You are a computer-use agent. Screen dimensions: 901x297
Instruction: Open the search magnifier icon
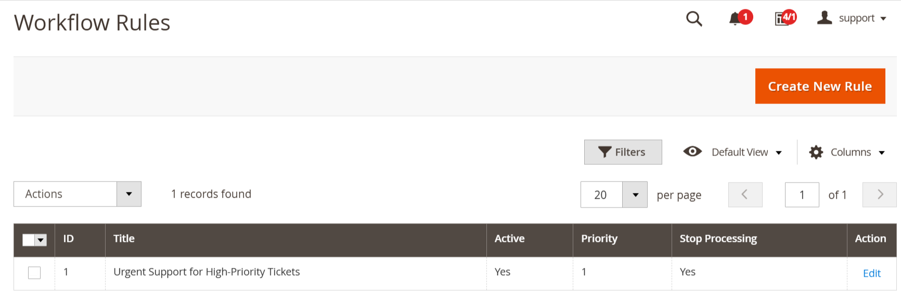point(694,19)
